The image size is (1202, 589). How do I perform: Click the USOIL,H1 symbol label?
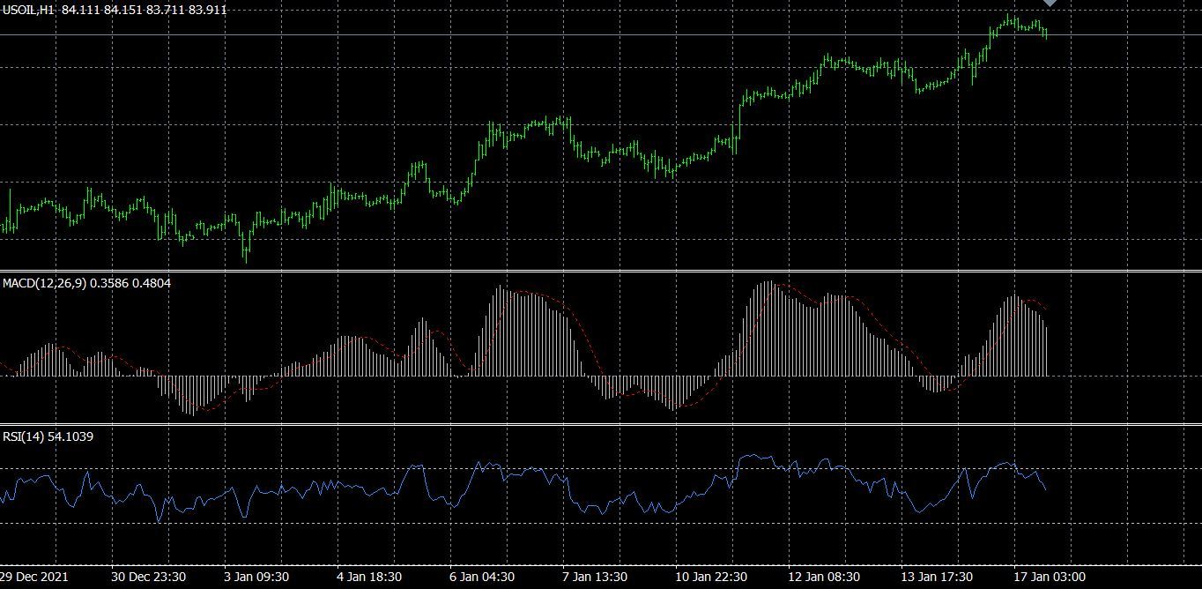pos(28,10)
